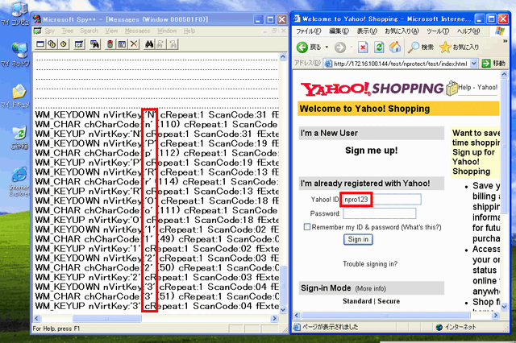Click the Find Window icon in Spy++ toolbar

pyautogui.click(x=95, y=44)
